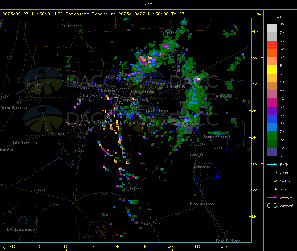Image resolution: width=297 pixels, height=251 pixels.
Task: Click the SAN_RAFAEL city label
Action: 121,90
